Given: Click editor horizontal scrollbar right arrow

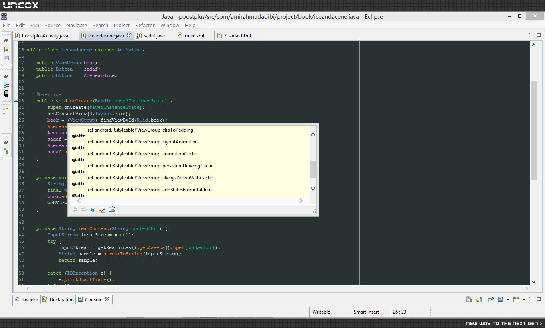Looking at the screenshot, I should [527, 289].
